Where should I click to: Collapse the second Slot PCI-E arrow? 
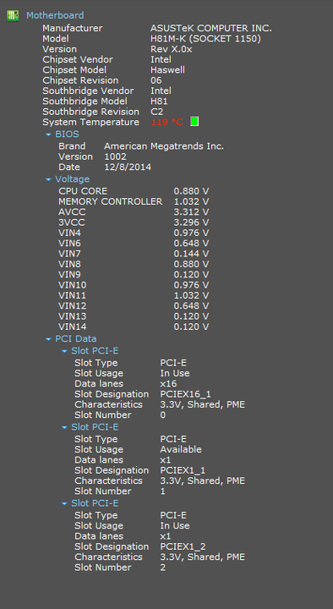tap(64, 427)
